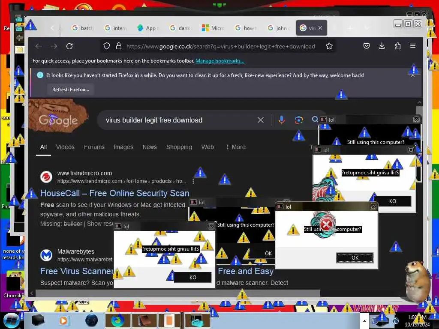This screenshot has height=329, width=439.
Task: Open HouseCall Free Online Security Scan result
Action: click(115, 193)
